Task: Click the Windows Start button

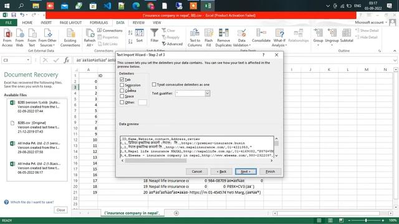Action: point(7,6)
